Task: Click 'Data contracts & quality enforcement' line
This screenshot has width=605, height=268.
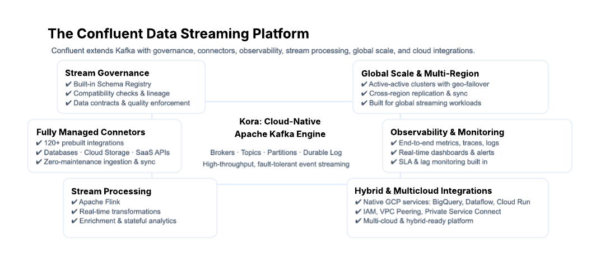Action: (132, 103)
